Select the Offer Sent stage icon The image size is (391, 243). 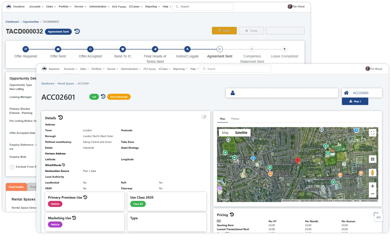pos(58,49)
